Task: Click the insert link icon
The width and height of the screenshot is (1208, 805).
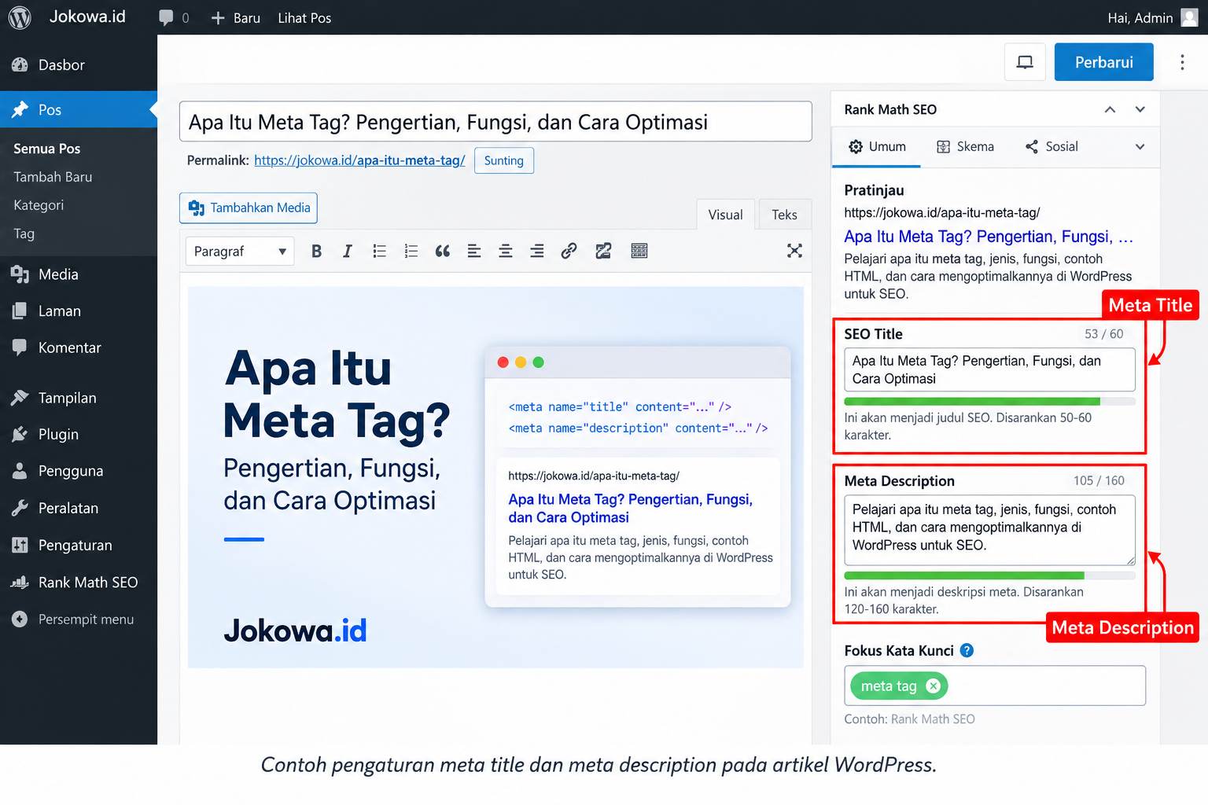Action: coord(569,251)
